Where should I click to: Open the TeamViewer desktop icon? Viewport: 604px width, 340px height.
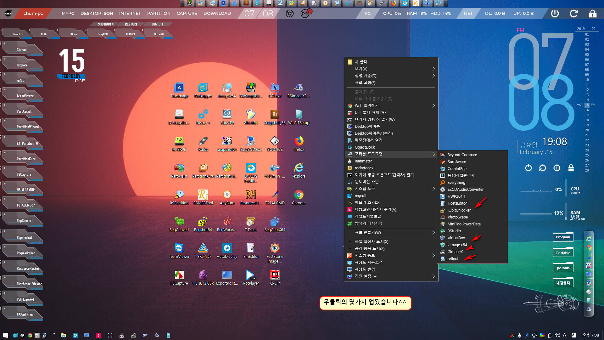[x=179, y=251]
